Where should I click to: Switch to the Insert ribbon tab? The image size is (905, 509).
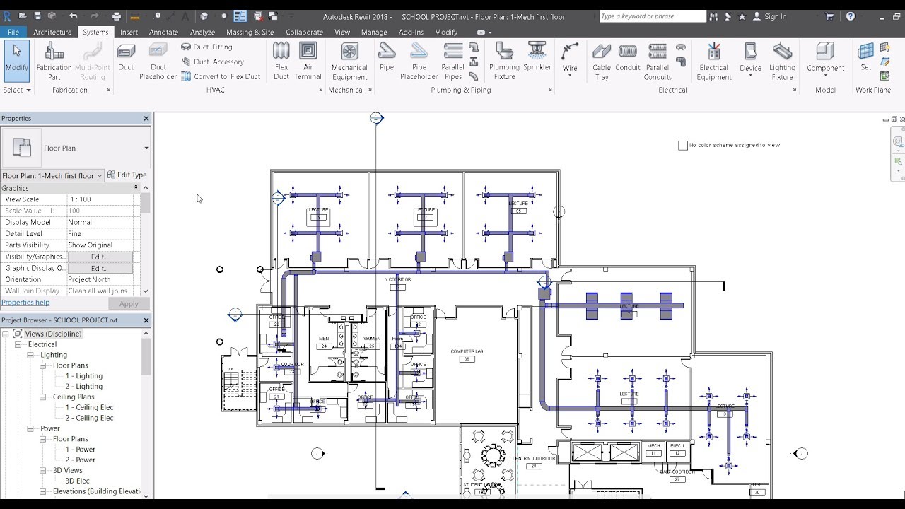(x=129, y=32)
